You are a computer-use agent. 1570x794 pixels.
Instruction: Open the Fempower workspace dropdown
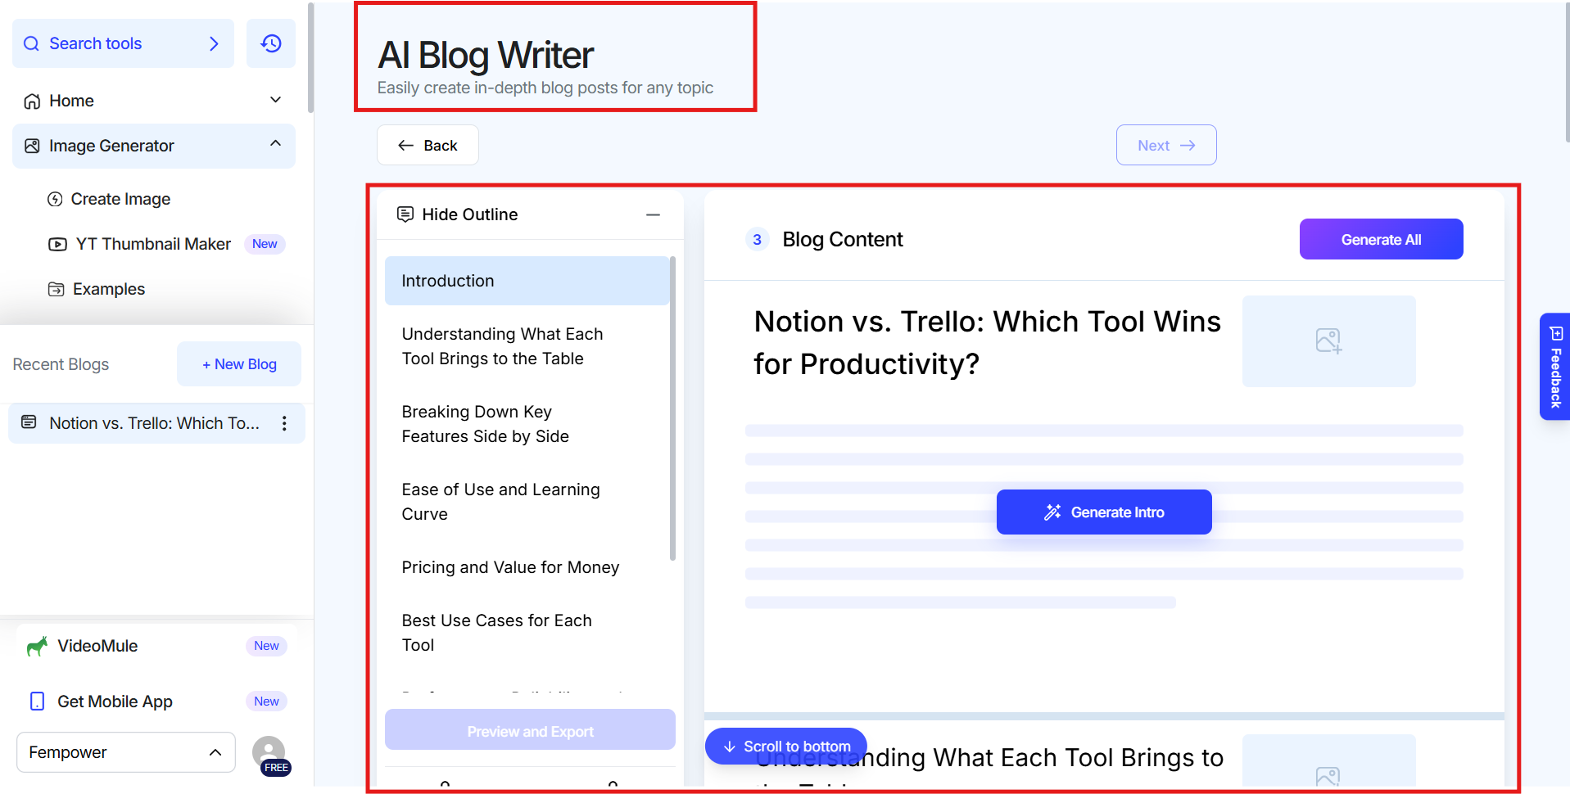pos(126,752)
